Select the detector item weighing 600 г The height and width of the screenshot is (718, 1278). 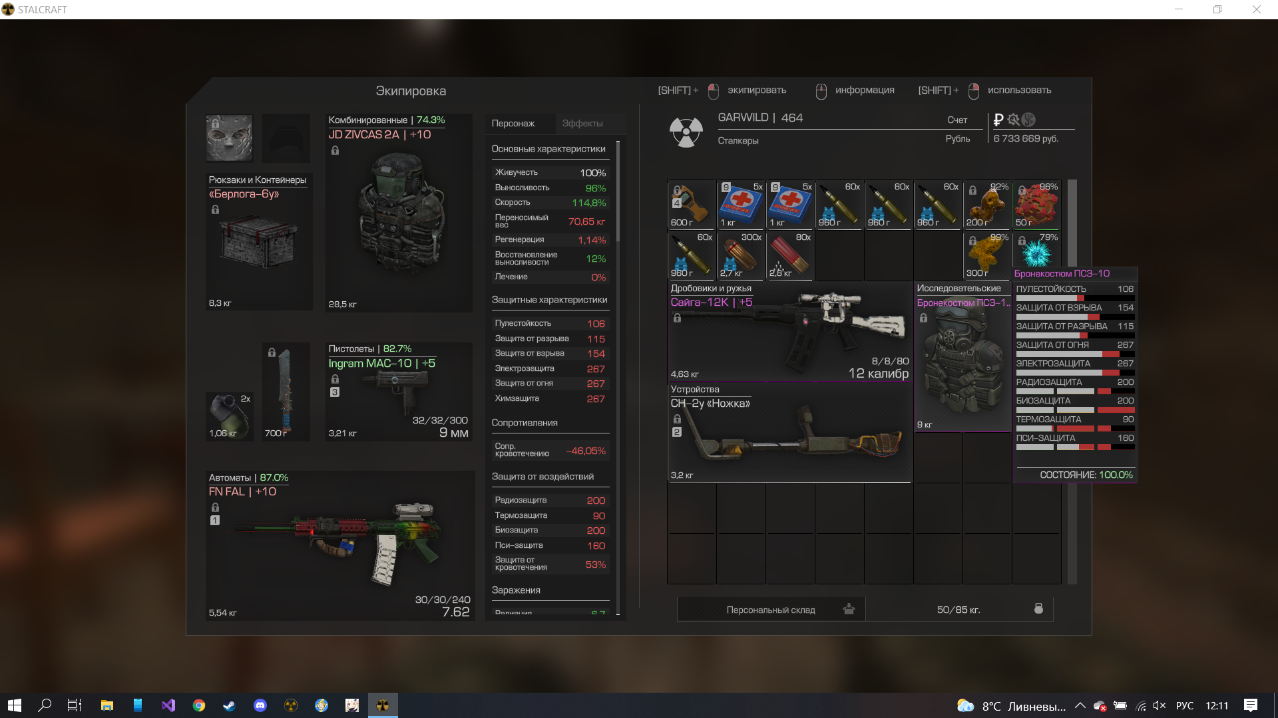(x=692, y=205)
